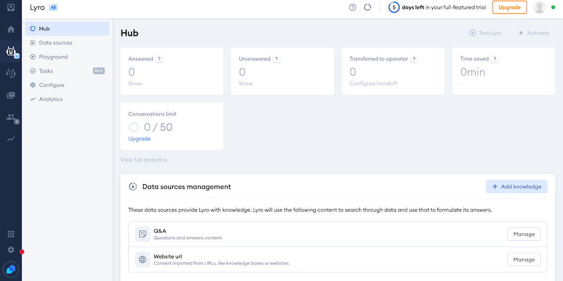
Task: Click the 5 days left trial counter circle
Action: pyautogui.click(x=394, y=7)
